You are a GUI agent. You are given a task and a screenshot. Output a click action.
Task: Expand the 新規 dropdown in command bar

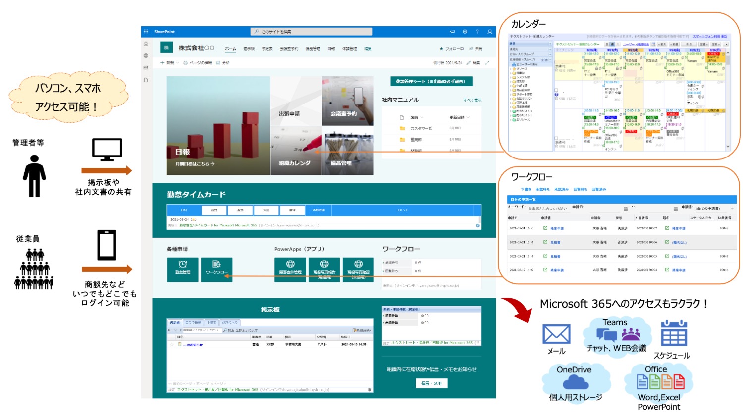coord(169,63)
